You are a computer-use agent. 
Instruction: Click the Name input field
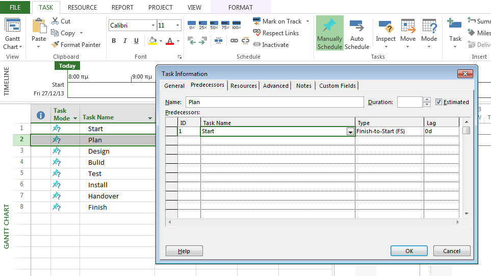(x=275, y=102)
